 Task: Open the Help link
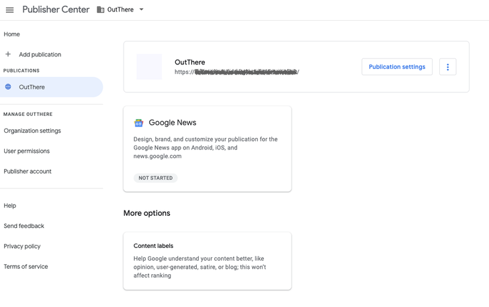pyautogui.click(x=10, y=206)
